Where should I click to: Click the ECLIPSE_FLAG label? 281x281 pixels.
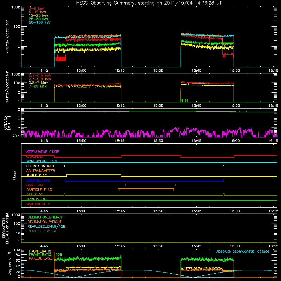click(x=38, y=180)
